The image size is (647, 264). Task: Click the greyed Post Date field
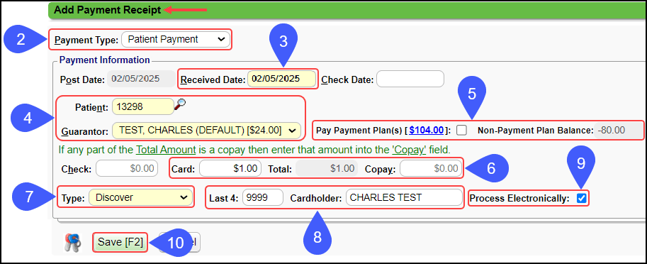141,79
